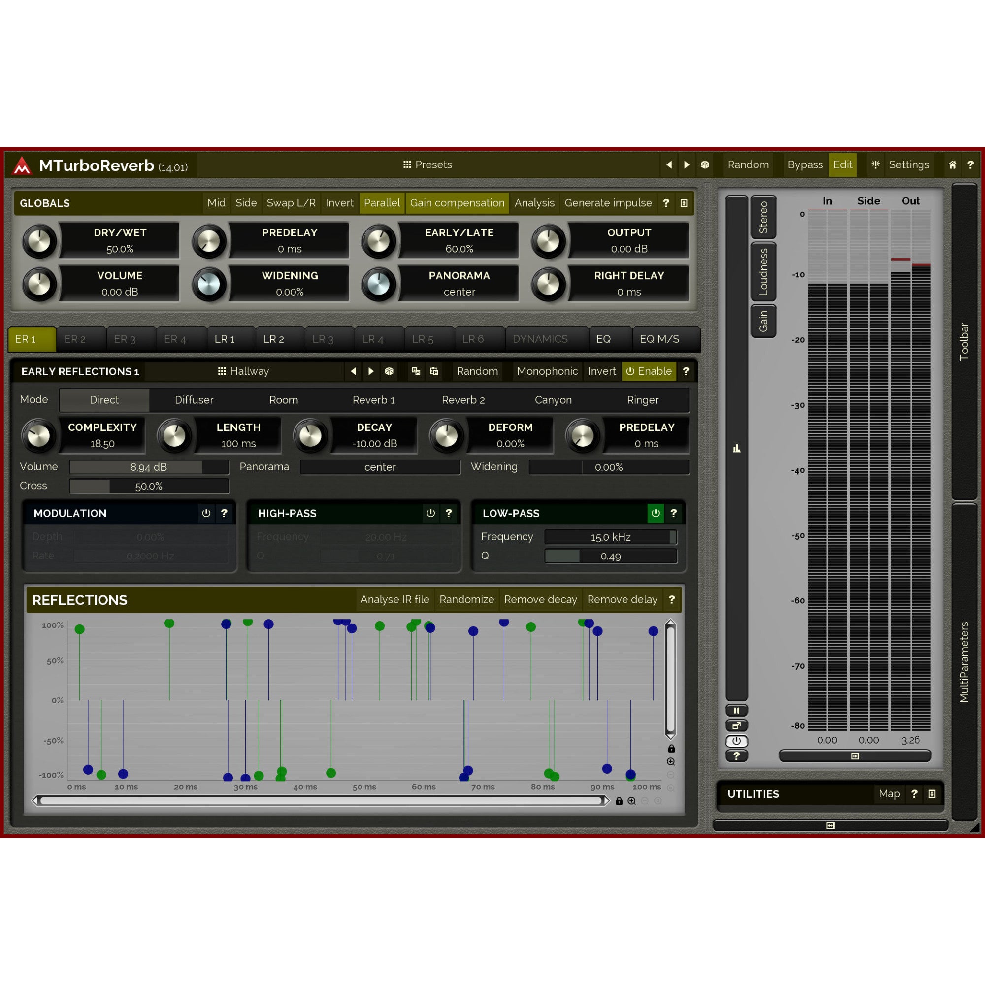The image size is (985, 985).
Task: Expand the bar below the meter values
Action: click(x=855, y=756)
